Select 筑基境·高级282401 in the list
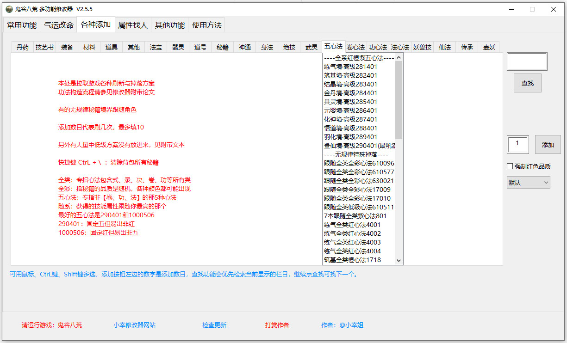Image resolution: width=567 pixels, height=343 pixels. 359,75
